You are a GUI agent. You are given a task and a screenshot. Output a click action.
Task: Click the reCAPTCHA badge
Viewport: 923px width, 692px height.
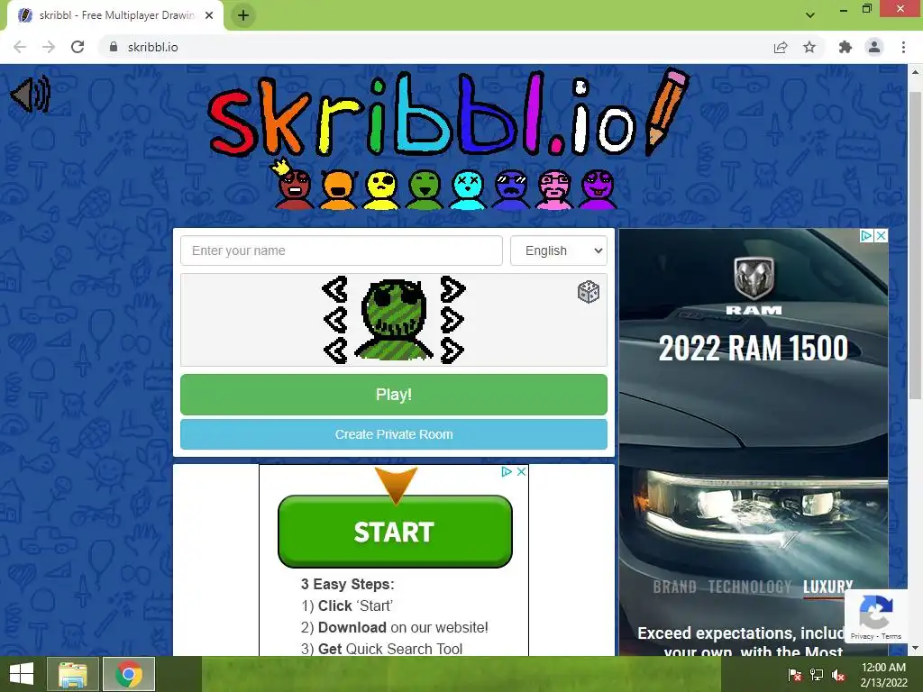click(876, 616)
